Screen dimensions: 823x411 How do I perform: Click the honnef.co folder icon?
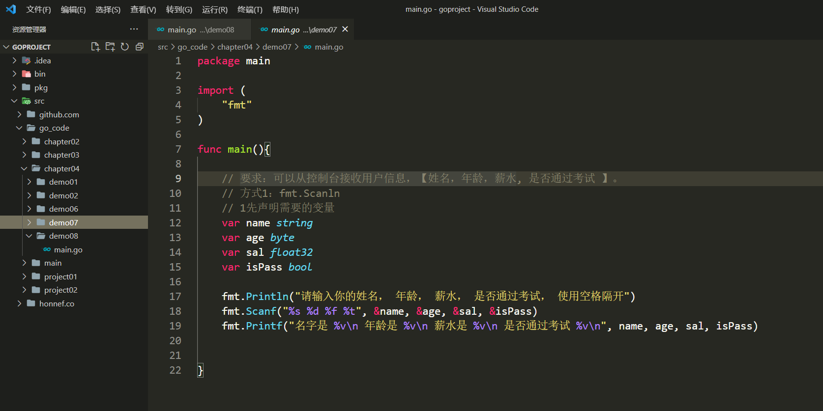pyautogui.click(x=31, y=303)
